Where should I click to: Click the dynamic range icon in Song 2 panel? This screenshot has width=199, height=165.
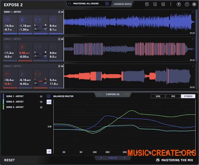[x=53, y=47]
